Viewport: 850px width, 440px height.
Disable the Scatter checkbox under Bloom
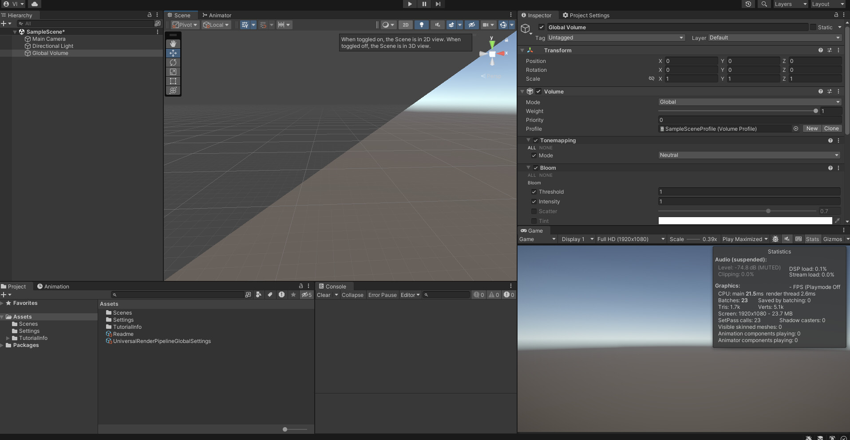[x=534, y=211]
